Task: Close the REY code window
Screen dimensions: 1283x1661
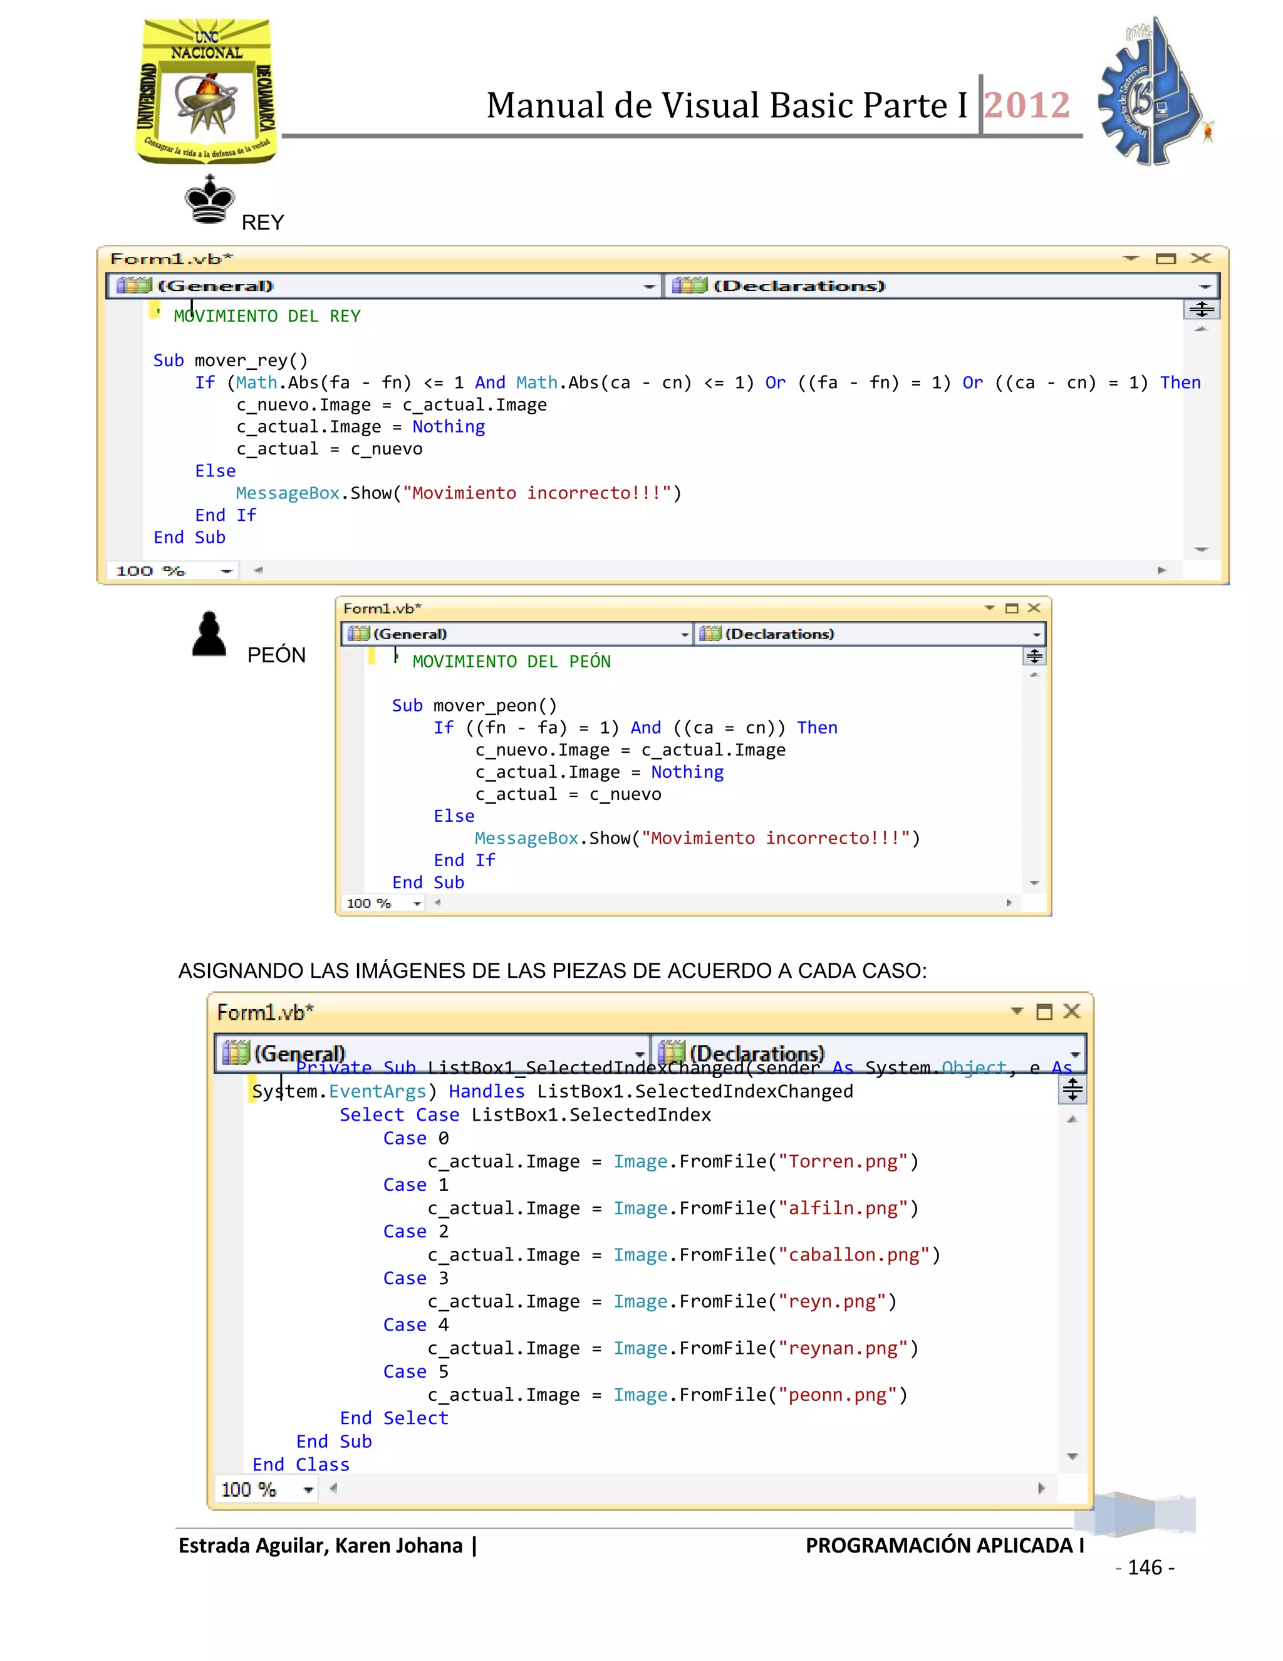Action: click(x=1201, y=259)
